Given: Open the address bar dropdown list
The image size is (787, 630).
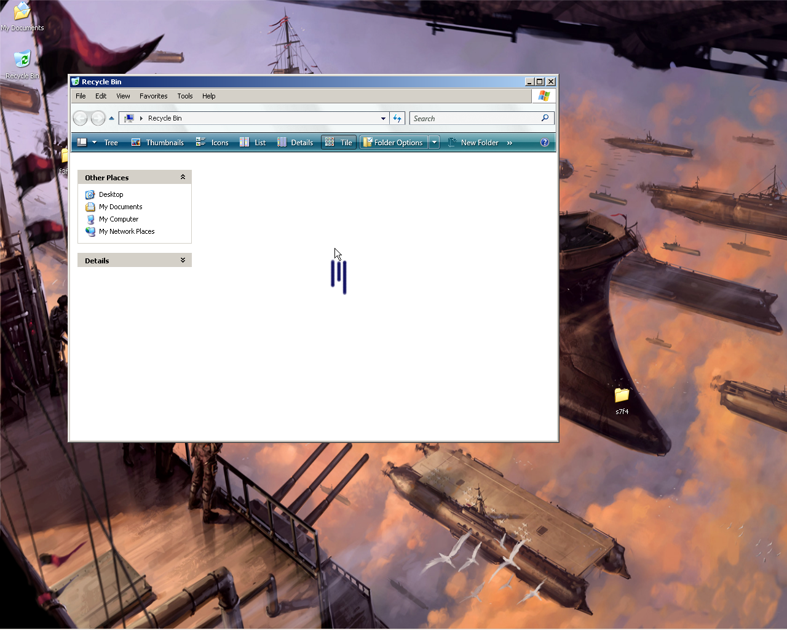Looking at the screenshot, I should 383,119.
